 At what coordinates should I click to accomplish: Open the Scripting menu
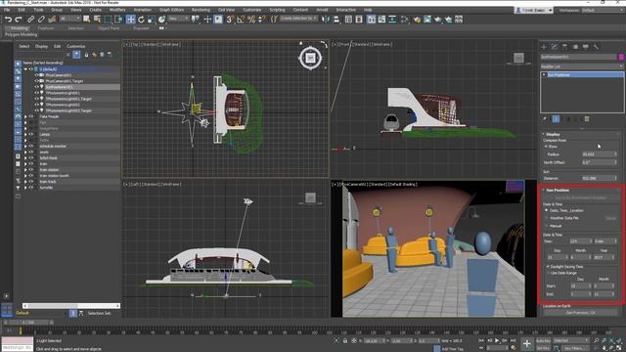[277, 10]
